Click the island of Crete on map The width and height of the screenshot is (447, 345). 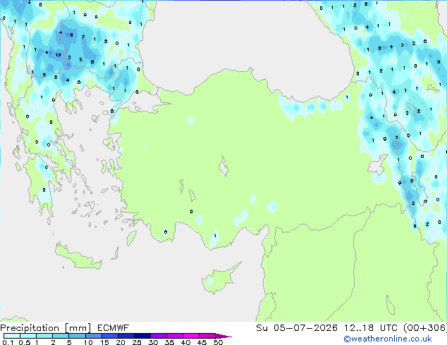[78, 256]
